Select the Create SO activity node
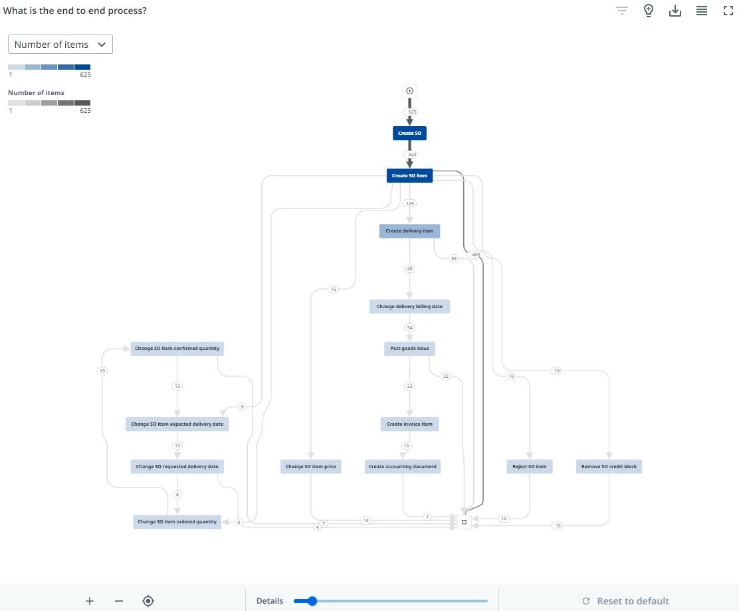 [409, 133]
